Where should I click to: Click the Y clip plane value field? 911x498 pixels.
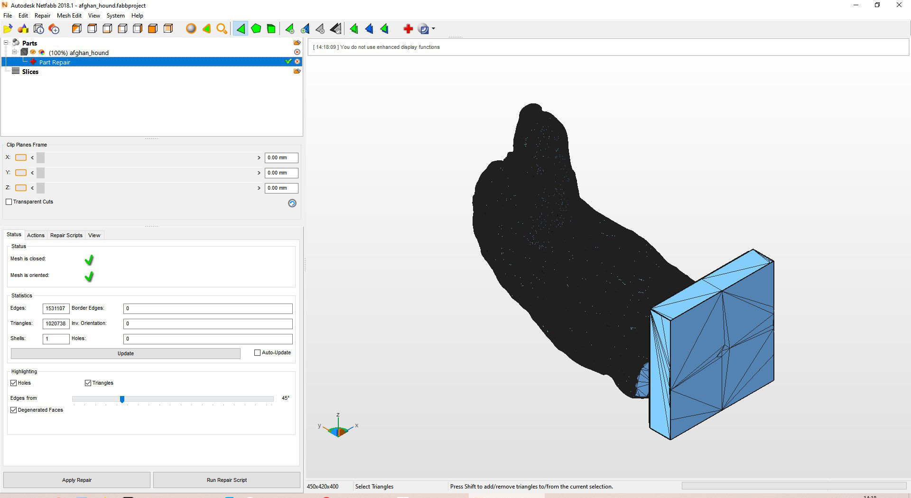[281, 173]
